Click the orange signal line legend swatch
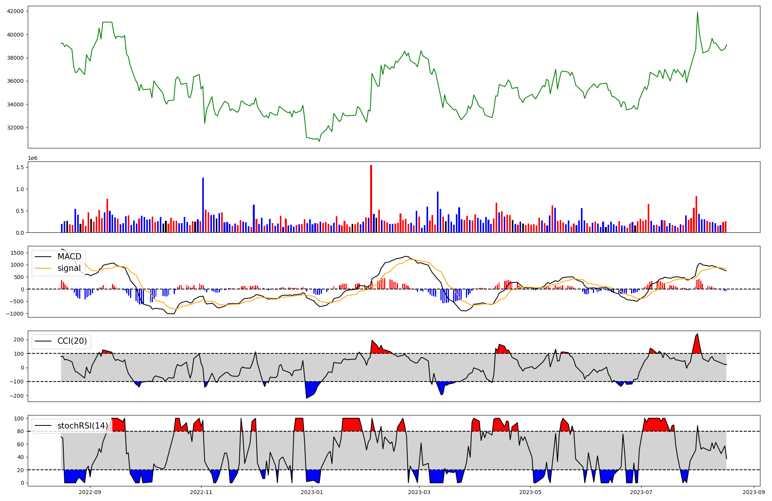Viewport: 772px width, 501px height. tap(44, 268)
